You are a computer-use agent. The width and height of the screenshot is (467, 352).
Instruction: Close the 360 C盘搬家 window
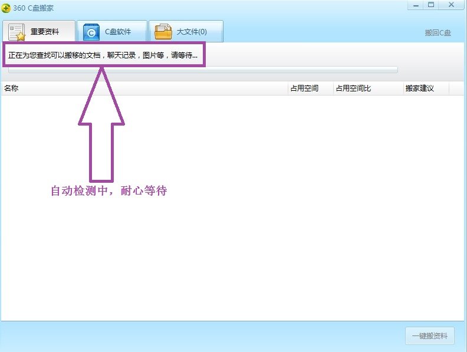click(x=451, y=5)
